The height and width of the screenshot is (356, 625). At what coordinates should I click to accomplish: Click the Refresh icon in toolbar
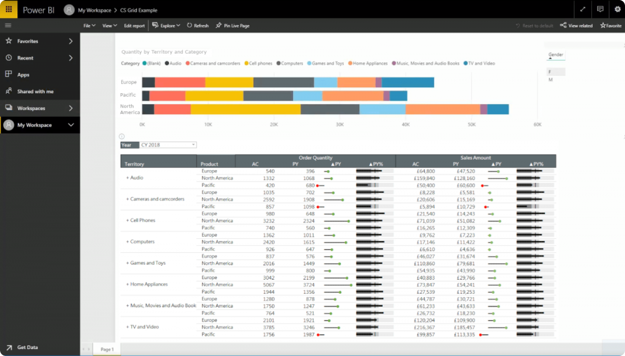click(197, 25)
